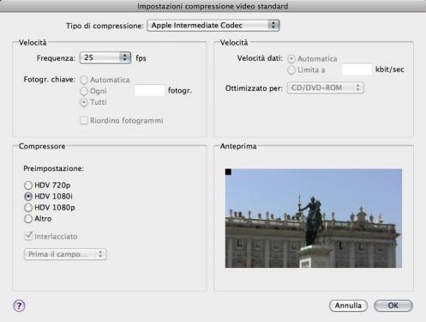
Task: Open the help question mark icon
Action: [19, 306]
